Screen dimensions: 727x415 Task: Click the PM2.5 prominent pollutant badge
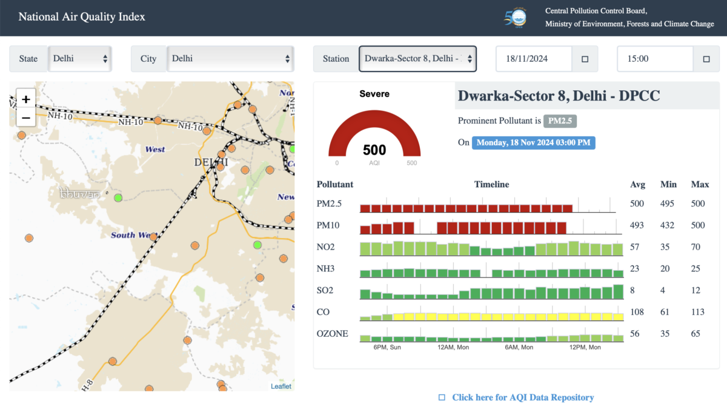[560, 121]
